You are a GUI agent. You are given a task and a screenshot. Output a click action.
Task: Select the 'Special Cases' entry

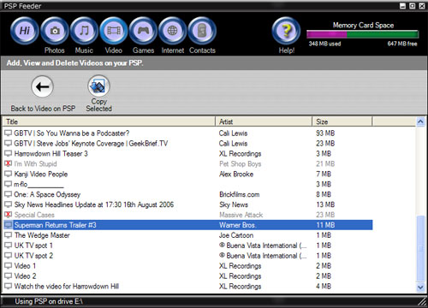187,215
